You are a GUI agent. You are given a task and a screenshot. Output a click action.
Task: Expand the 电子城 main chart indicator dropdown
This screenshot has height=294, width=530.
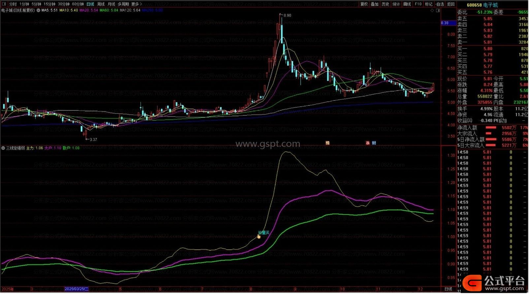click(x=38, y=10)
